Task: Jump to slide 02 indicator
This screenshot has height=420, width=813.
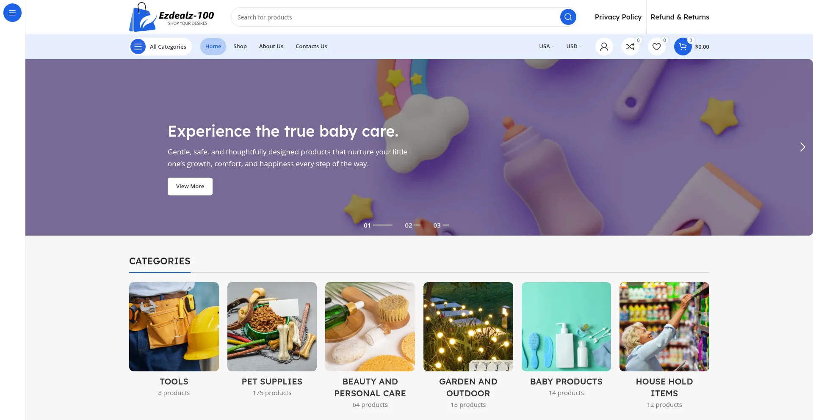Action: [x=412, y=225]
